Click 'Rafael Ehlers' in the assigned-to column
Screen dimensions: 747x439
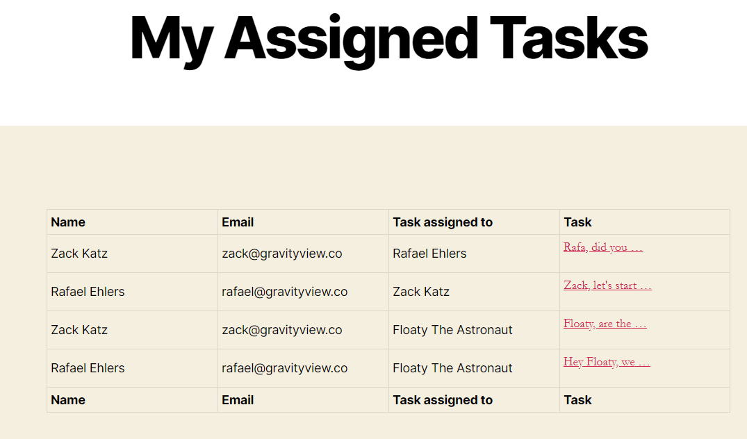tap(429, 254)
